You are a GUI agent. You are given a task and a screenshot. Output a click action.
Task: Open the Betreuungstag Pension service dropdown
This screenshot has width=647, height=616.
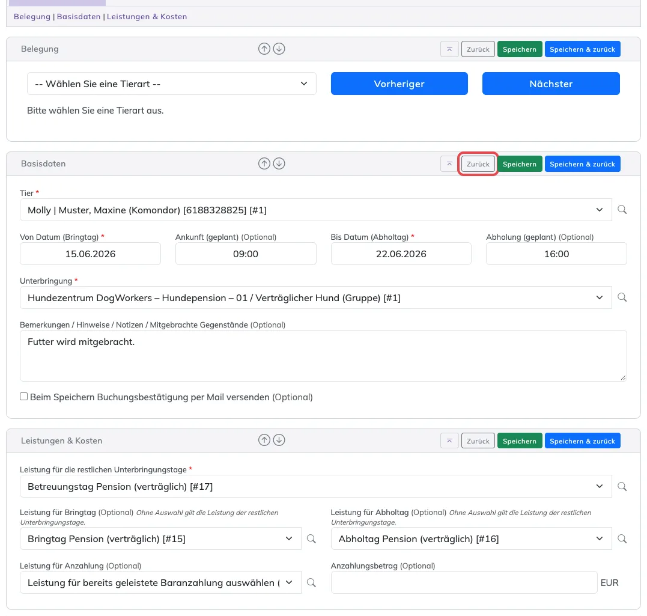coord(315,486)
